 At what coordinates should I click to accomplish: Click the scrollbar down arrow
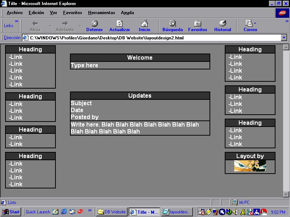(x=286, y=195)
